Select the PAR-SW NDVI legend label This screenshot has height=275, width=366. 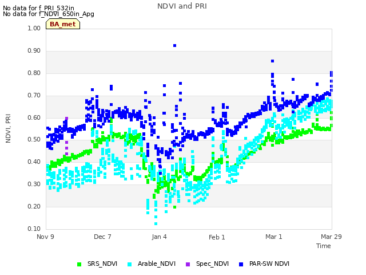click(x=269, y=264)
